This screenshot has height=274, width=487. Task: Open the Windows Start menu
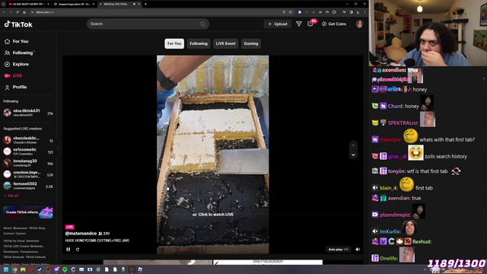[6, 269]
